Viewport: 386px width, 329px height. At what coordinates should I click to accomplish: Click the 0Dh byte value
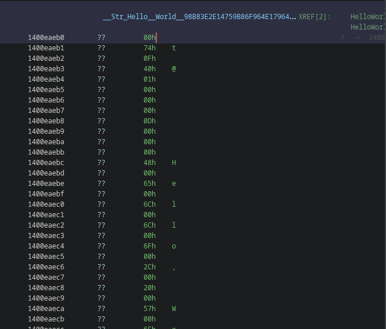[x=150, y=121]
